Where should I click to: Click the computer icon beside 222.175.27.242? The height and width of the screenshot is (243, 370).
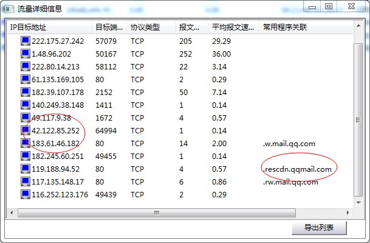tap(26, 41)
